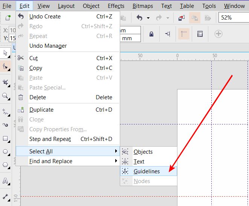Screen dimensions: 249x206
Task: Click the Redo arrow in toolbar
Action: pyautogui.click(x=159, y=18)
